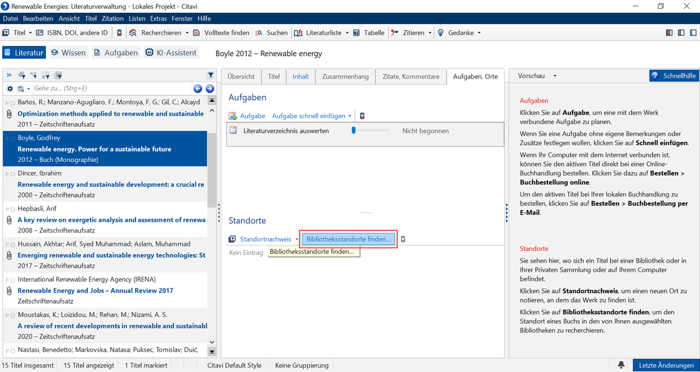Click the red delete icon in main toolbar
Image resolution: width=700 pixels, height=372 pixels.
click(120, 33)
